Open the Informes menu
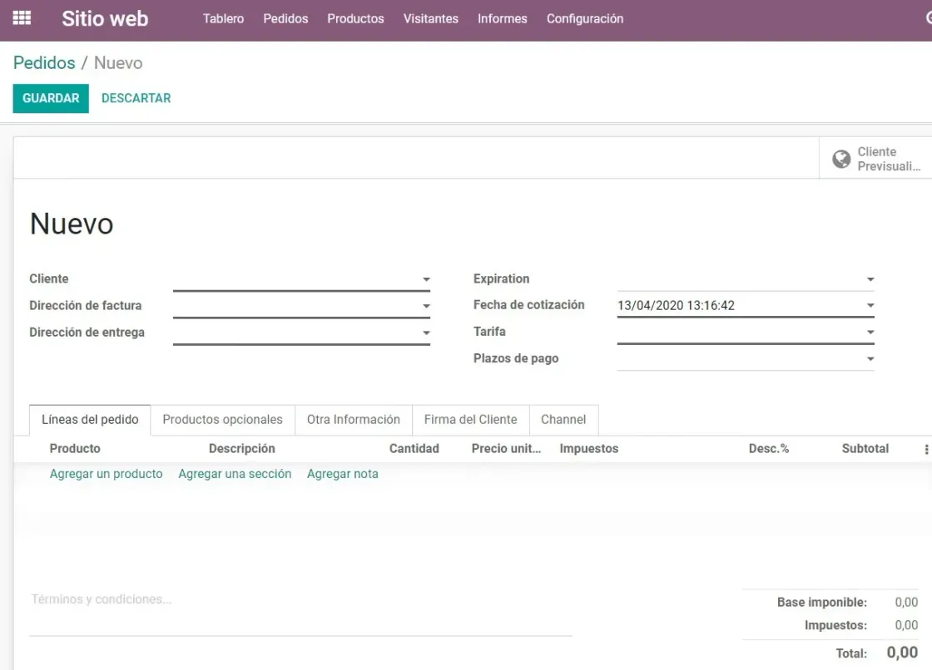Viewport: 932px width, 670px height. [x=503, y=18]
